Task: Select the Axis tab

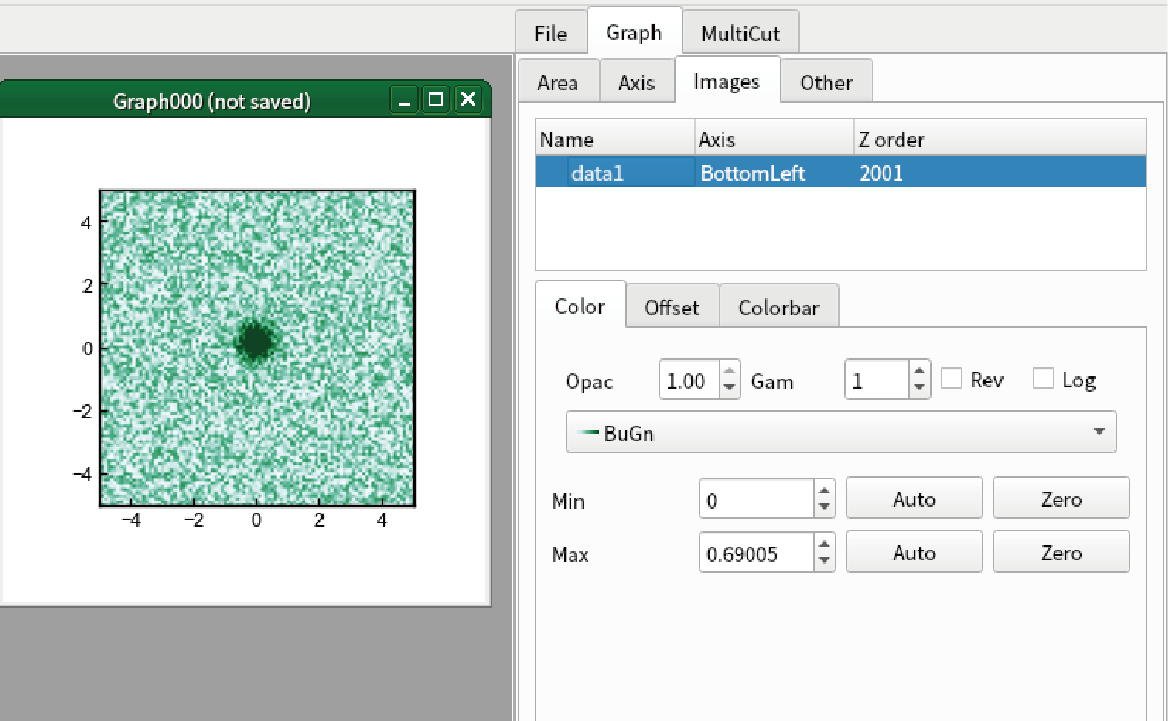Action: coord(636,82)
